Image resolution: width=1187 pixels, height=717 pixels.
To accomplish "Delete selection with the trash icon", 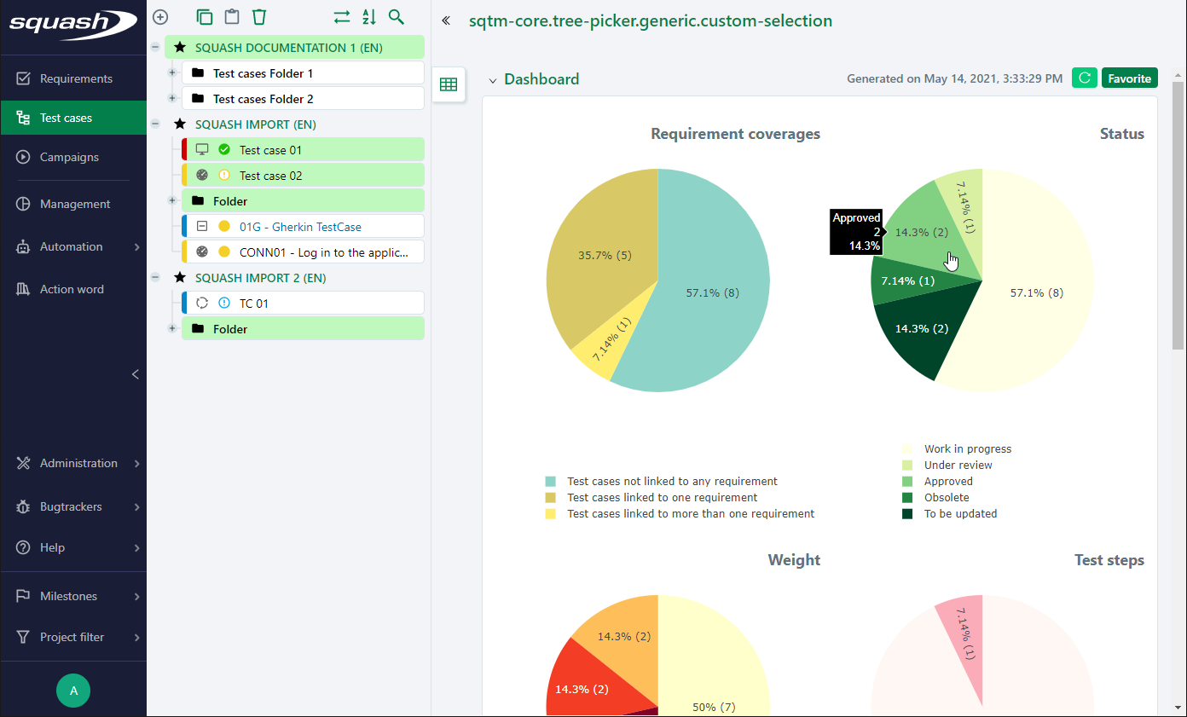I will coord(258,16).
